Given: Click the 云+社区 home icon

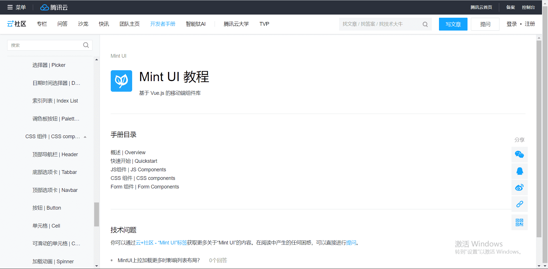Looking at the screenshot, I should pos(16,24).
